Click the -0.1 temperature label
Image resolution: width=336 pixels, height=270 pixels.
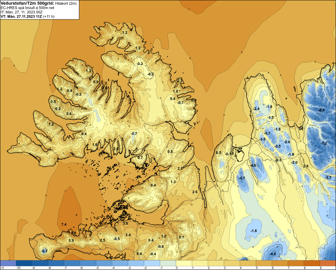[228, 154]
